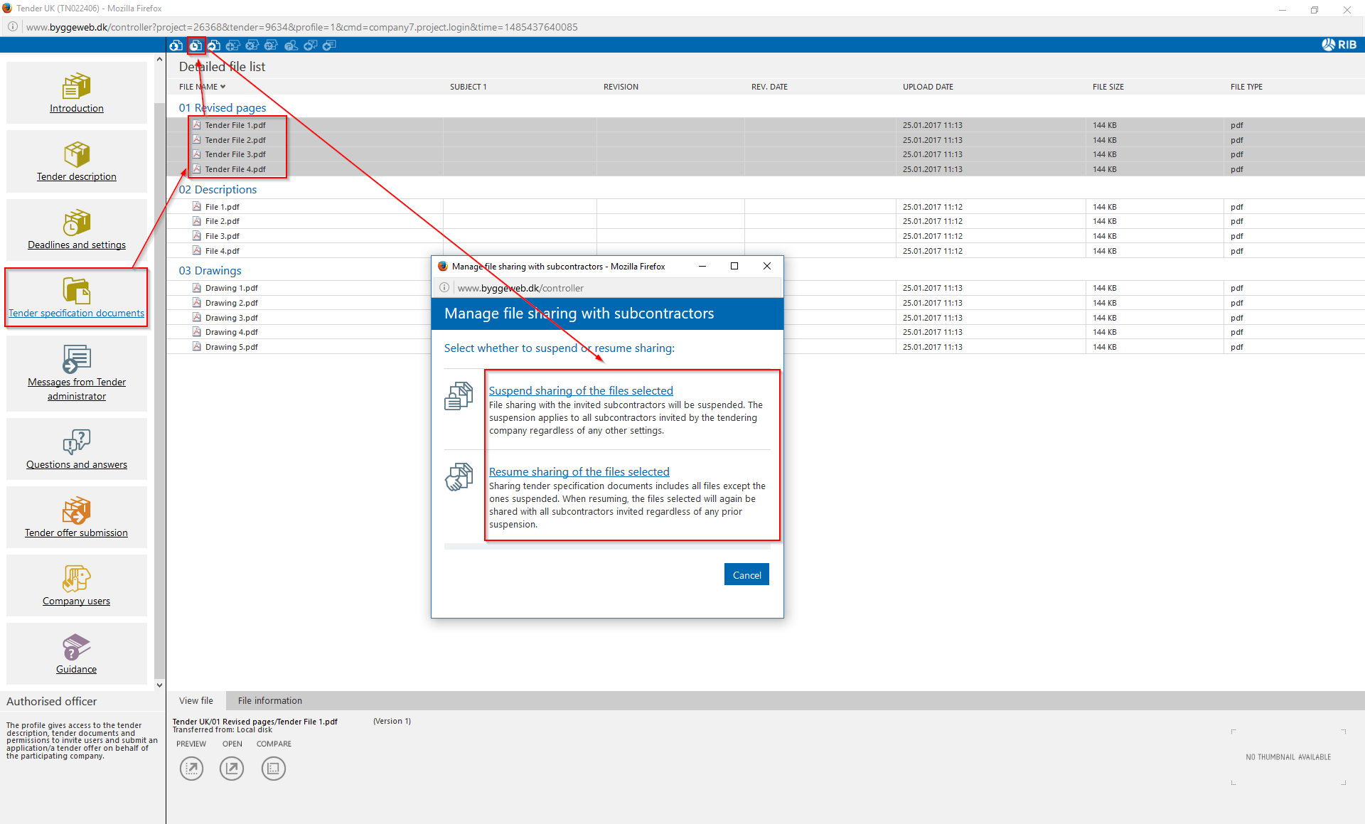Image resolution: width=1365 pixels, height=824 pixels.
Task: Click the clock file sharing toolbar icon
Action: click(196, 46)
